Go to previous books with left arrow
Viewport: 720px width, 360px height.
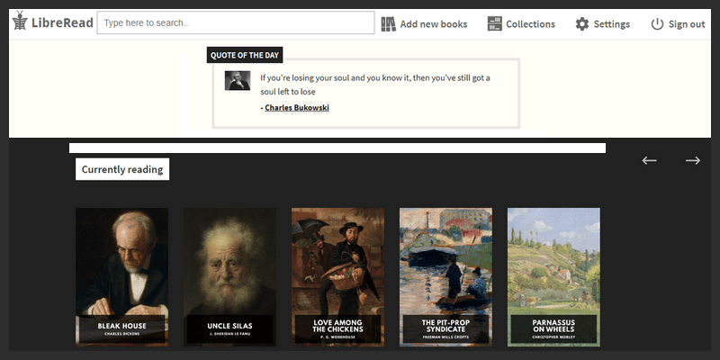(649, 160)
